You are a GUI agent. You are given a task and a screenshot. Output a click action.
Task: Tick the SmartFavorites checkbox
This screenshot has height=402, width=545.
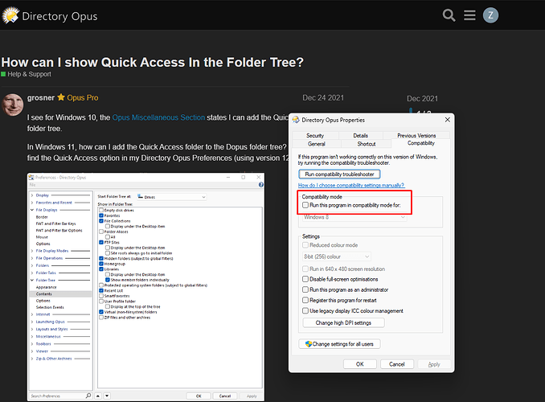point(101,296)
